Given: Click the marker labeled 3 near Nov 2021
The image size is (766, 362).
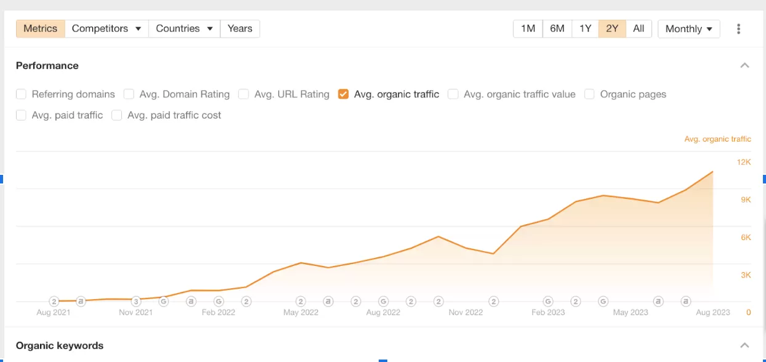Looking at the screenshot, I should (x=136, y=302).
